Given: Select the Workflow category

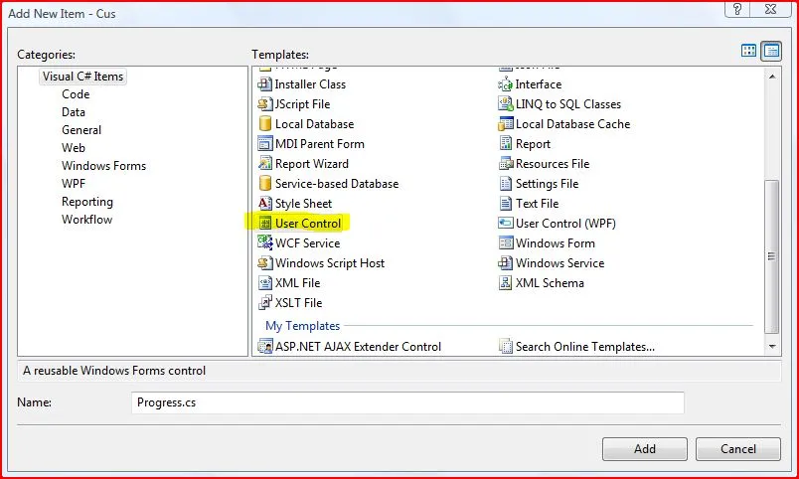Looking at the screenshot, I should pos(86,220).
